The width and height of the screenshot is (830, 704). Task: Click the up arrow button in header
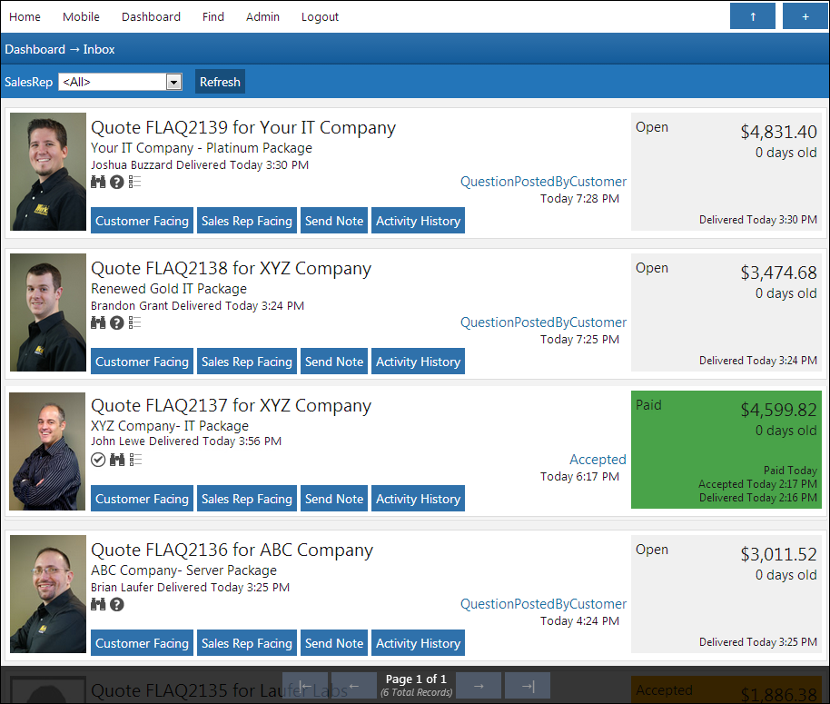click(752, 16)
